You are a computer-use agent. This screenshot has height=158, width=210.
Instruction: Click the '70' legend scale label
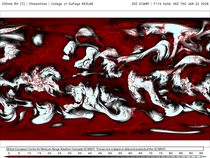point(150,153)
